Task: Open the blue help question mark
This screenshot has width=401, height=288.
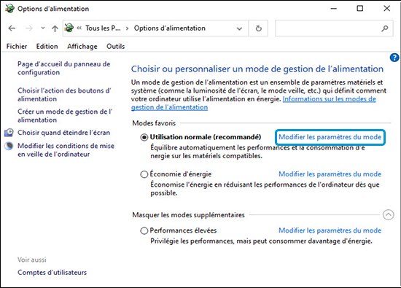Action: (394, 58)
